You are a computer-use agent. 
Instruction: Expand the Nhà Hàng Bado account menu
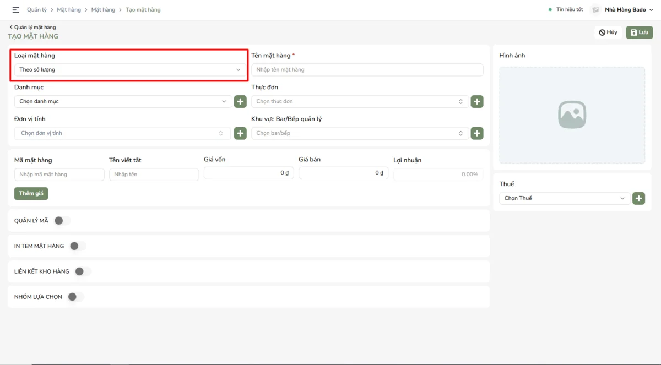(629, 10)
